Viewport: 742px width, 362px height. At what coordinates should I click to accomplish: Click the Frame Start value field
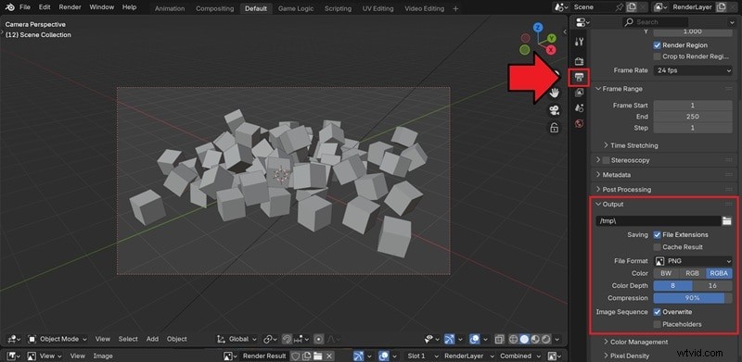tap(693, 106)
